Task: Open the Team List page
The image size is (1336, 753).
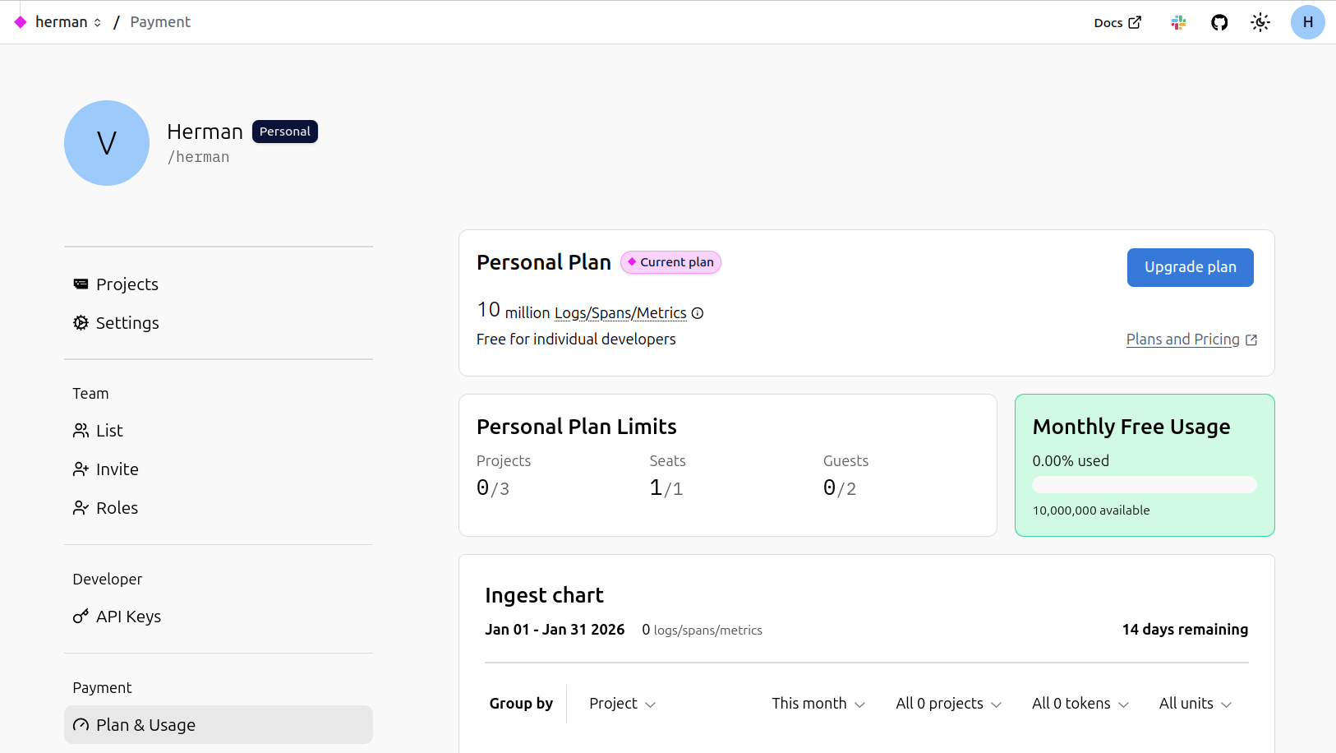Action: point(108,430)
